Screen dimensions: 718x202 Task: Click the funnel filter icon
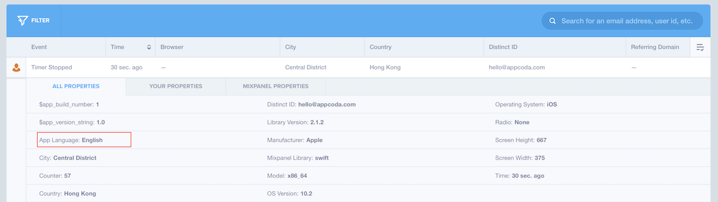(22, 21)
